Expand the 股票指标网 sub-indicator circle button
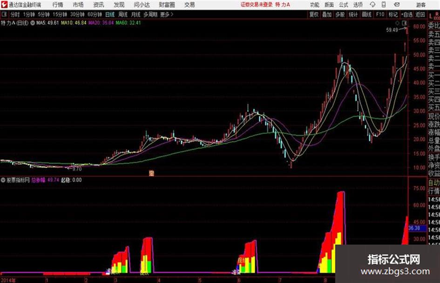 (3, 180)
